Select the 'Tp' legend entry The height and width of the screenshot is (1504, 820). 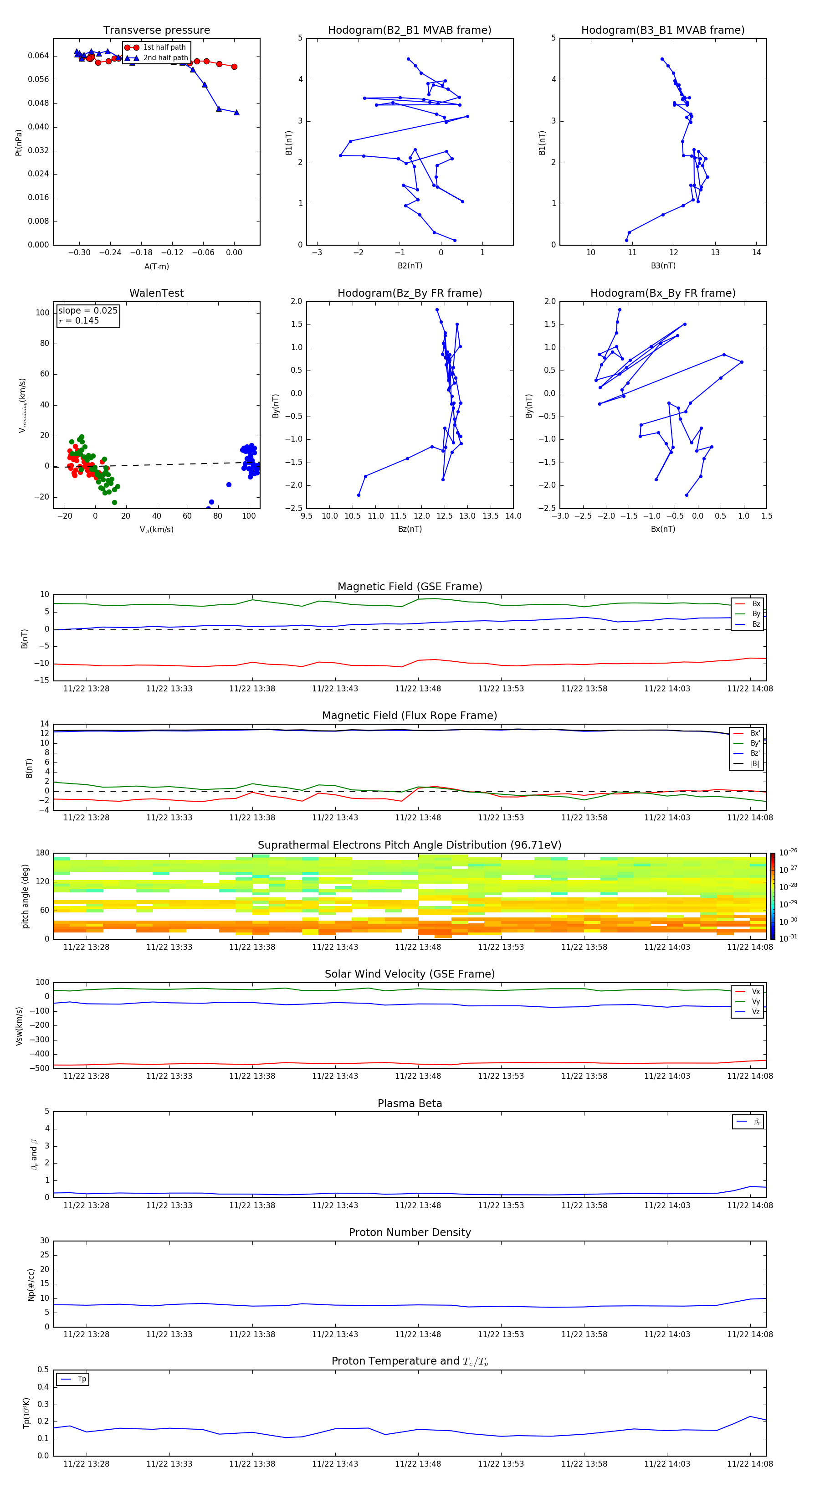[73, 1379]
